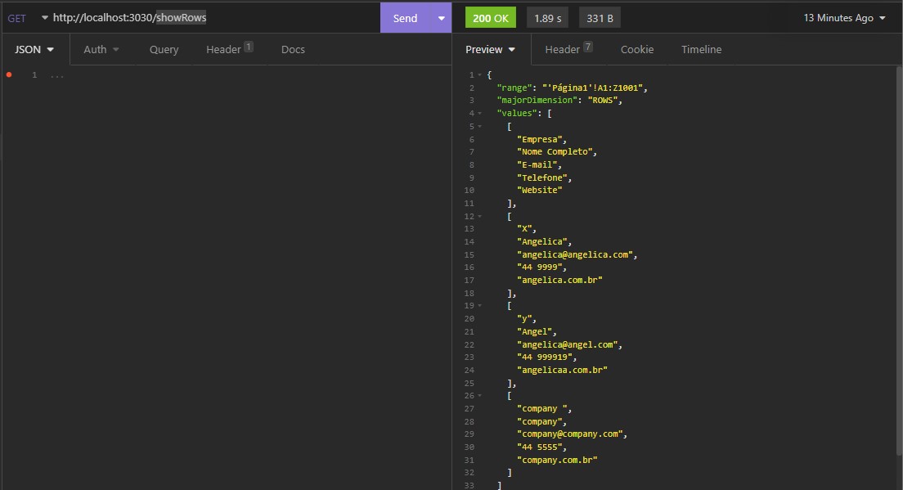The image size is (903, 490).
Task: Open the Preview mode dropdown
Action: pos(490,49)
